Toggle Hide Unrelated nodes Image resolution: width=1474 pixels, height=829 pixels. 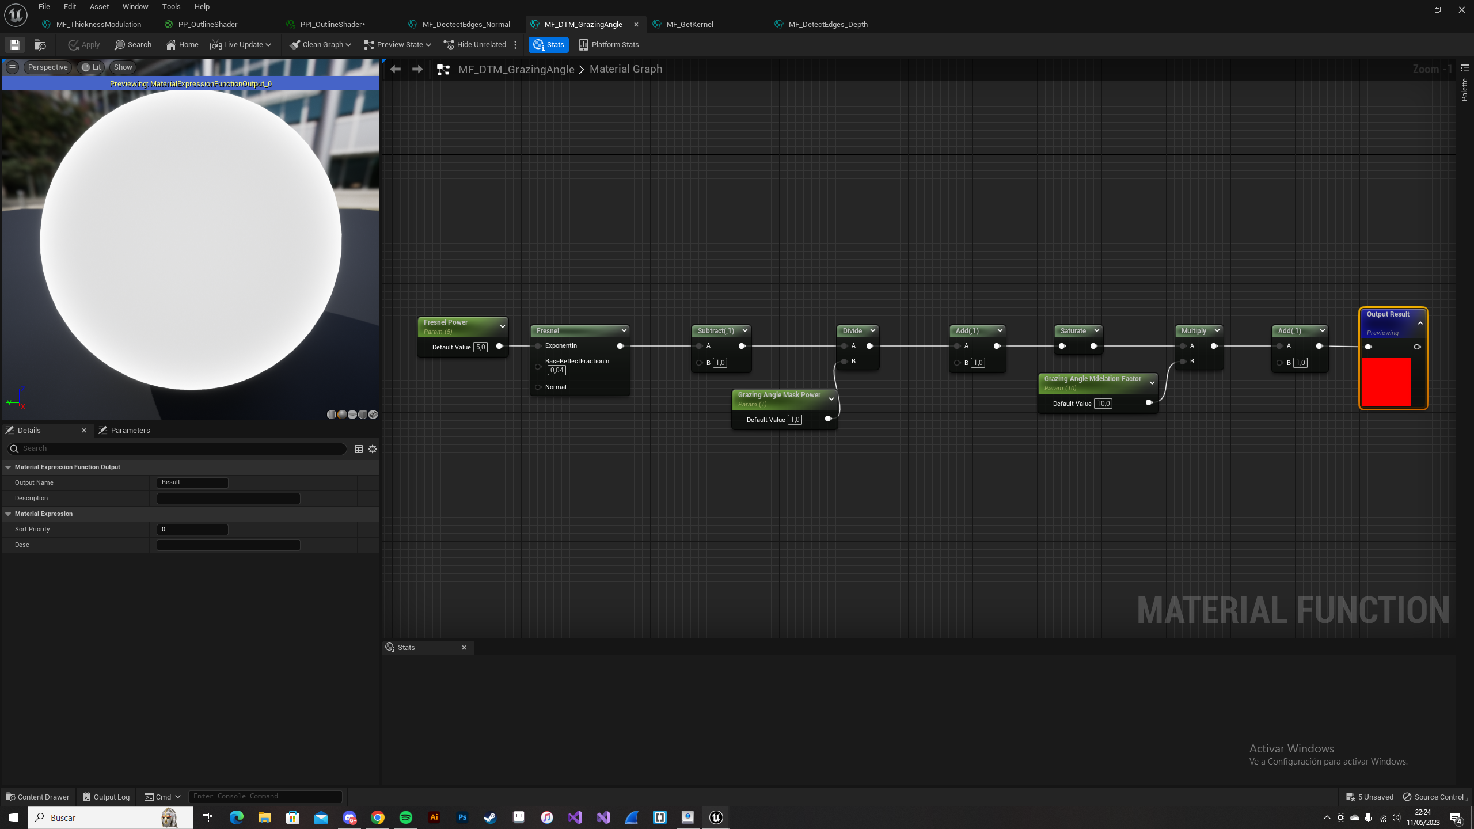coord(475,45)
